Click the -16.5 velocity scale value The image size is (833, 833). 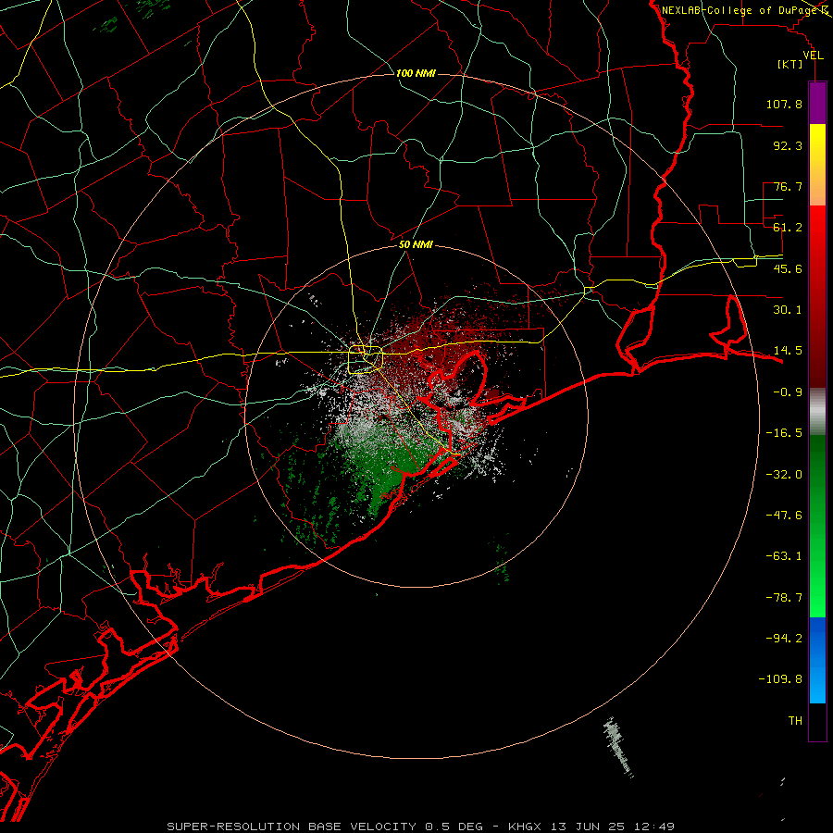pos(784,433)
